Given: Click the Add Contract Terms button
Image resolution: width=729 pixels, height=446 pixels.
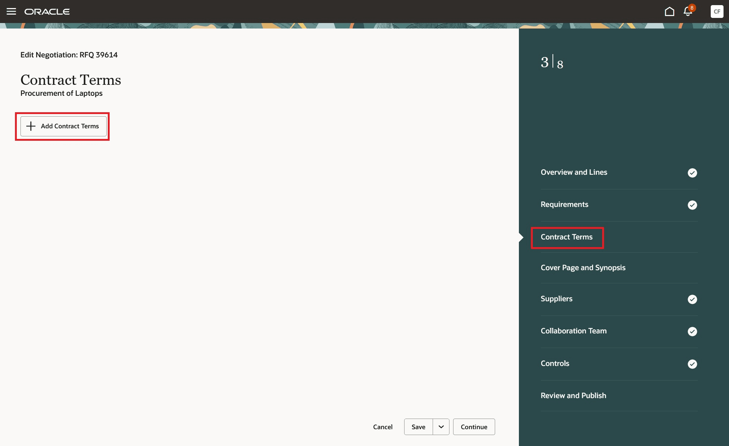Looking at the screenshot, I should coord(62,126).
